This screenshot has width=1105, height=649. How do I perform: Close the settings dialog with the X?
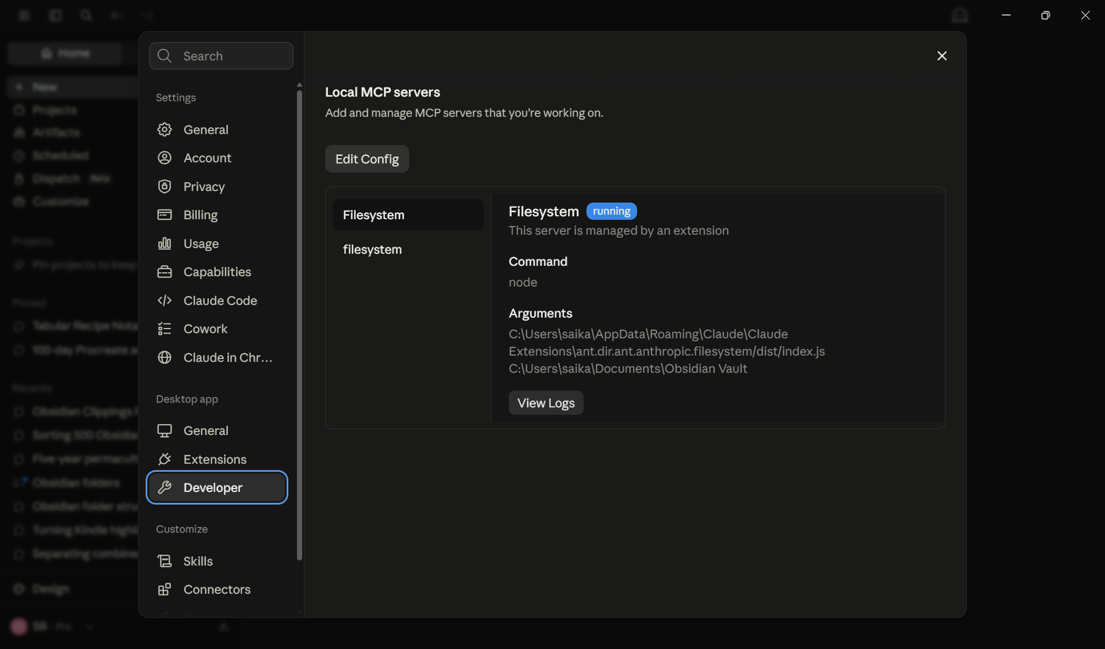(942, 56)
